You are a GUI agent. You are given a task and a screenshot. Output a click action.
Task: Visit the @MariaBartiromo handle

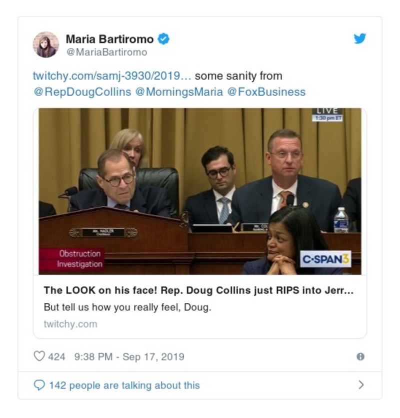106,52
